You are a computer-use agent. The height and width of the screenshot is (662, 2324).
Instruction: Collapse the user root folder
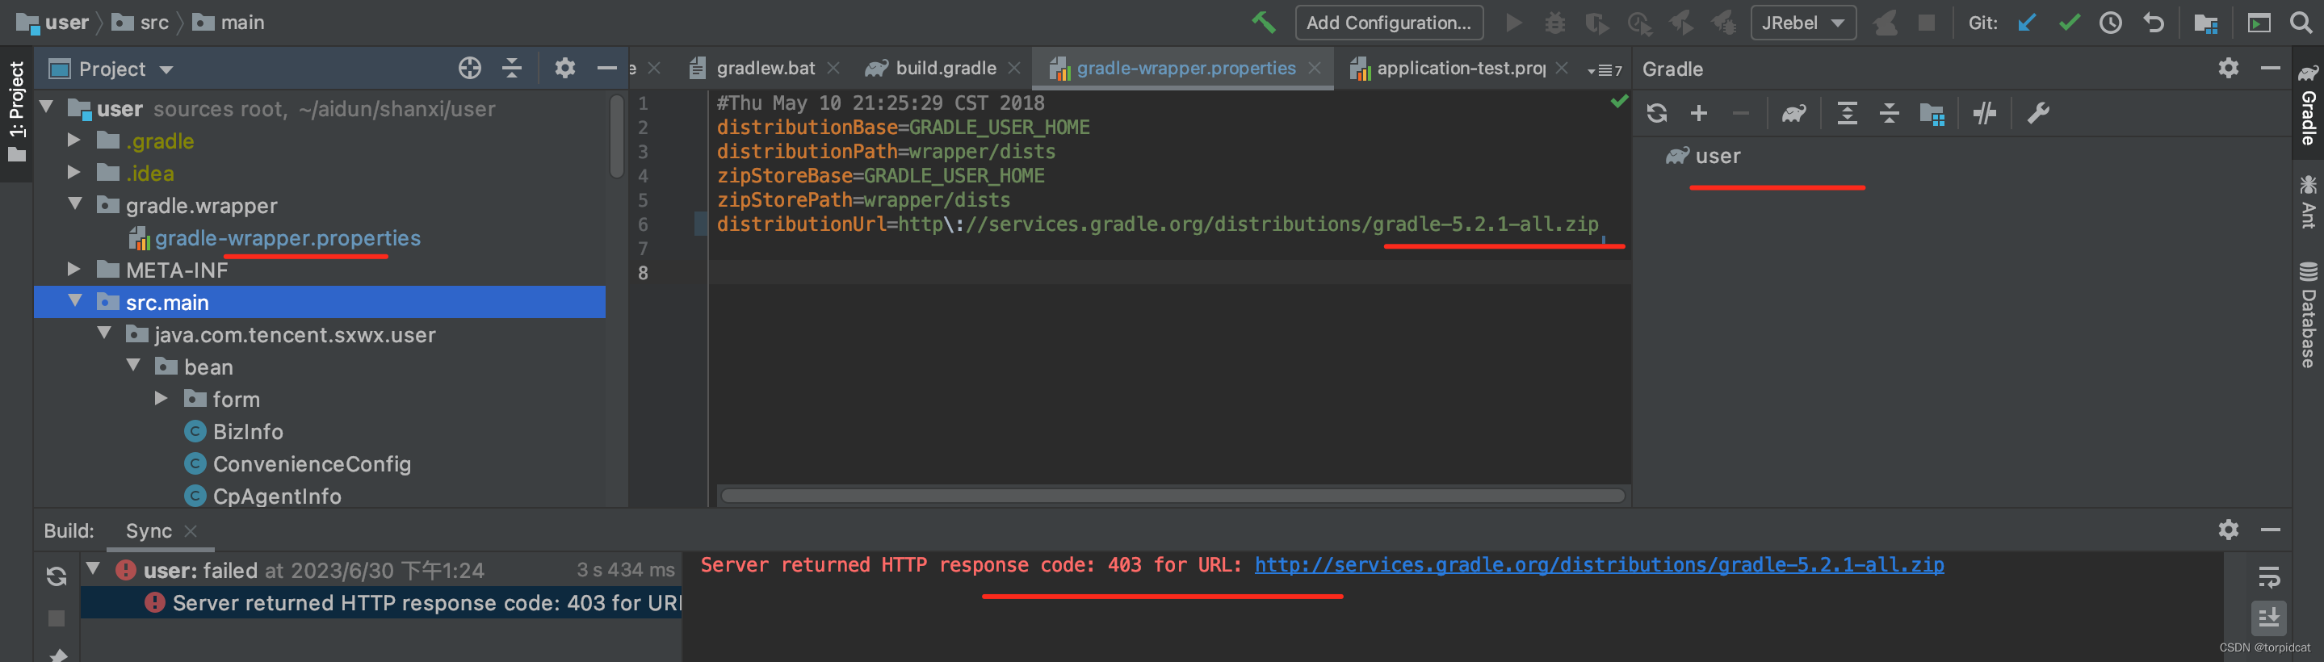point(48,107)
